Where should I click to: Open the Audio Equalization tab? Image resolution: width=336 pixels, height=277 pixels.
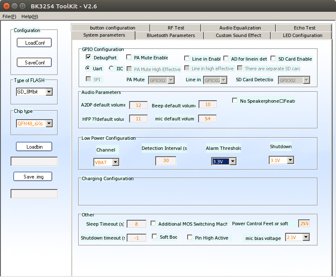[238, 28]
